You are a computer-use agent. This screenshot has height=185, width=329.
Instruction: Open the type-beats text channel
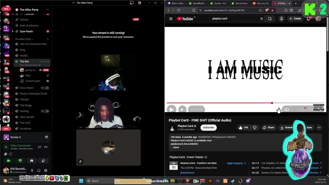click(26, 31)
